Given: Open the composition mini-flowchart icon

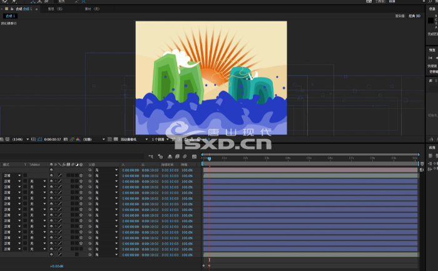Looking at the screenshot, I should pos(151,156).
